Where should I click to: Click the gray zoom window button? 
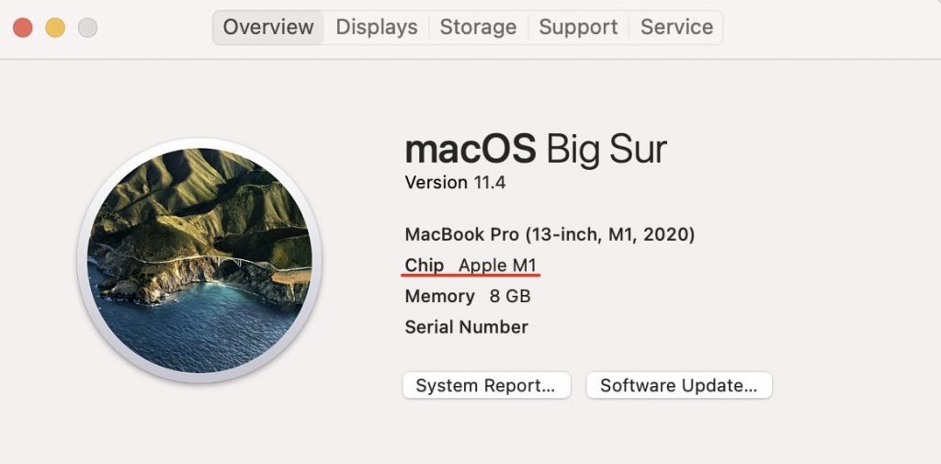(87, 28)
